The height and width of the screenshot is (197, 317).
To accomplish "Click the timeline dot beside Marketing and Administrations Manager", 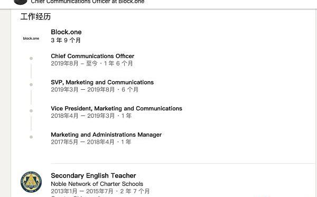I will tap(31, 137).
